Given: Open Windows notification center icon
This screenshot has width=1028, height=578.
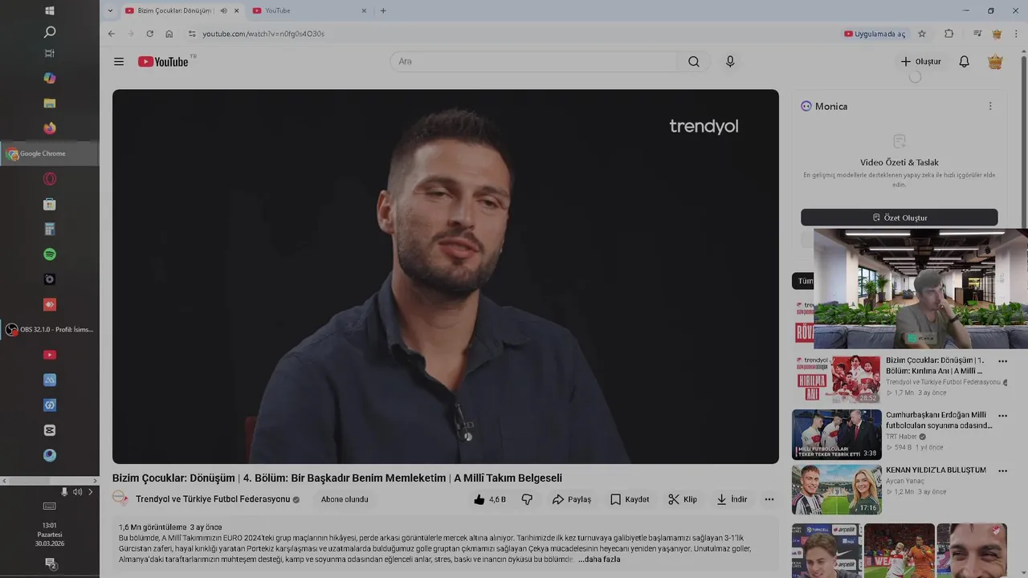Looking at the screenshot, I should pyautogui.click(x=50, y=564).
